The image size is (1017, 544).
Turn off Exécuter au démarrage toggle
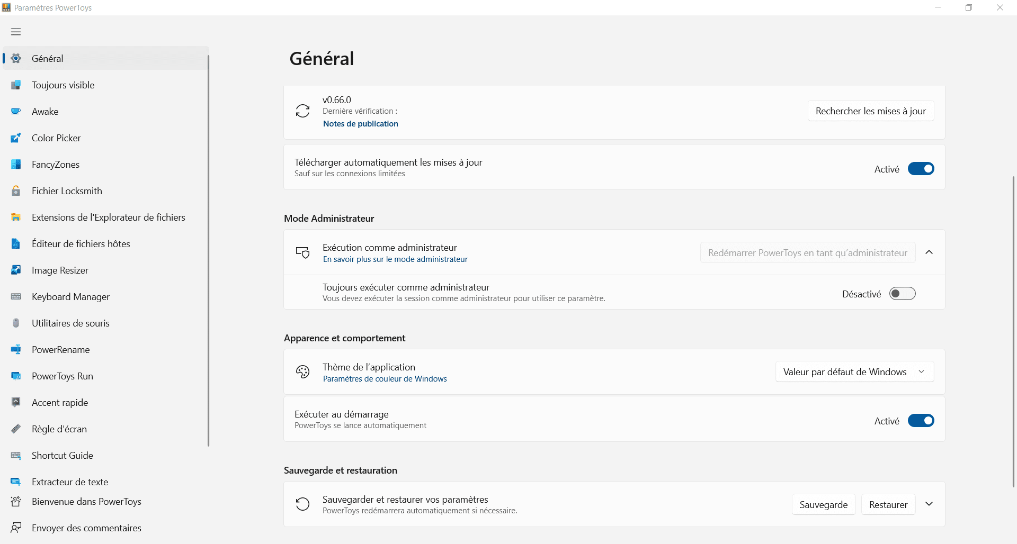[x=921, y=421]
